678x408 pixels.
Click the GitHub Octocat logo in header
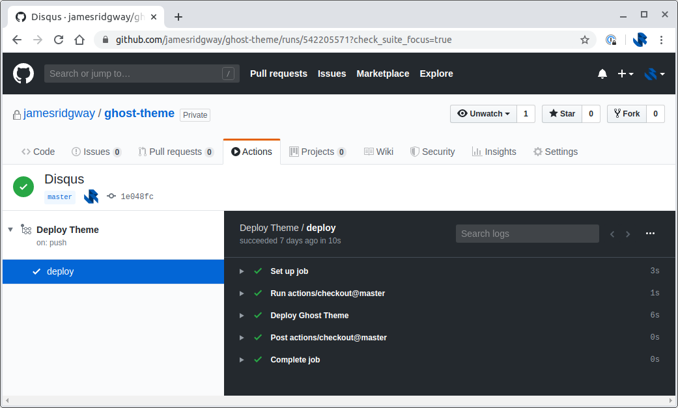(x=23, y=74)
